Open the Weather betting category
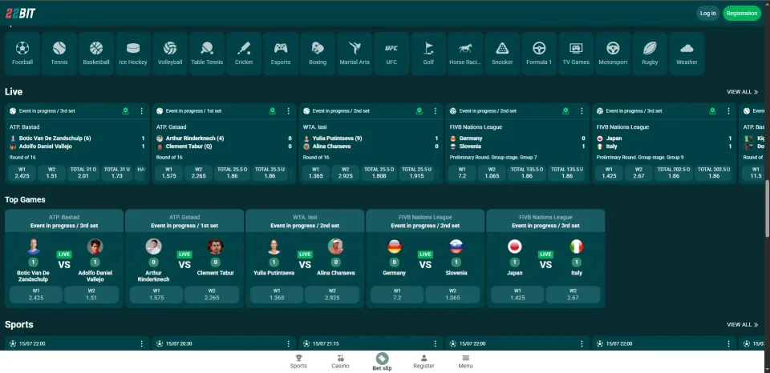 click(x=687, y=54)
